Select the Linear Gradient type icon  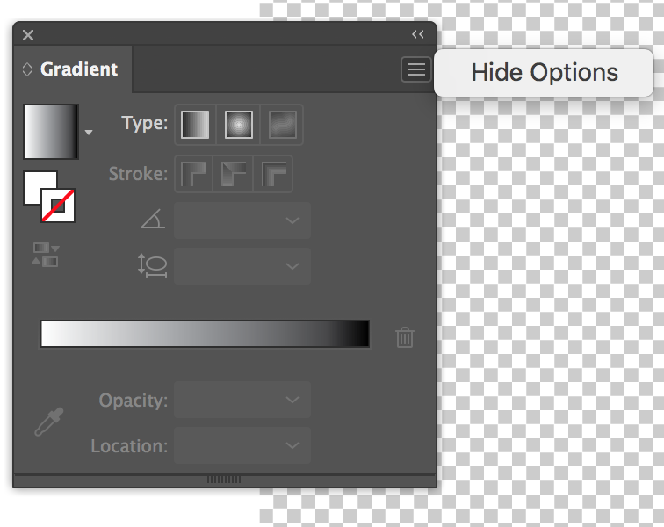[195, 125]
